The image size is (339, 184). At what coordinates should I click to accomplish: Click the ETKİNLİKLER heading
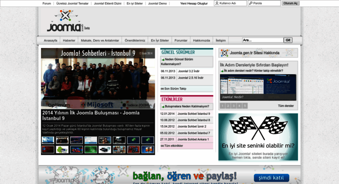pyautogui.click(x=172, y=99)
